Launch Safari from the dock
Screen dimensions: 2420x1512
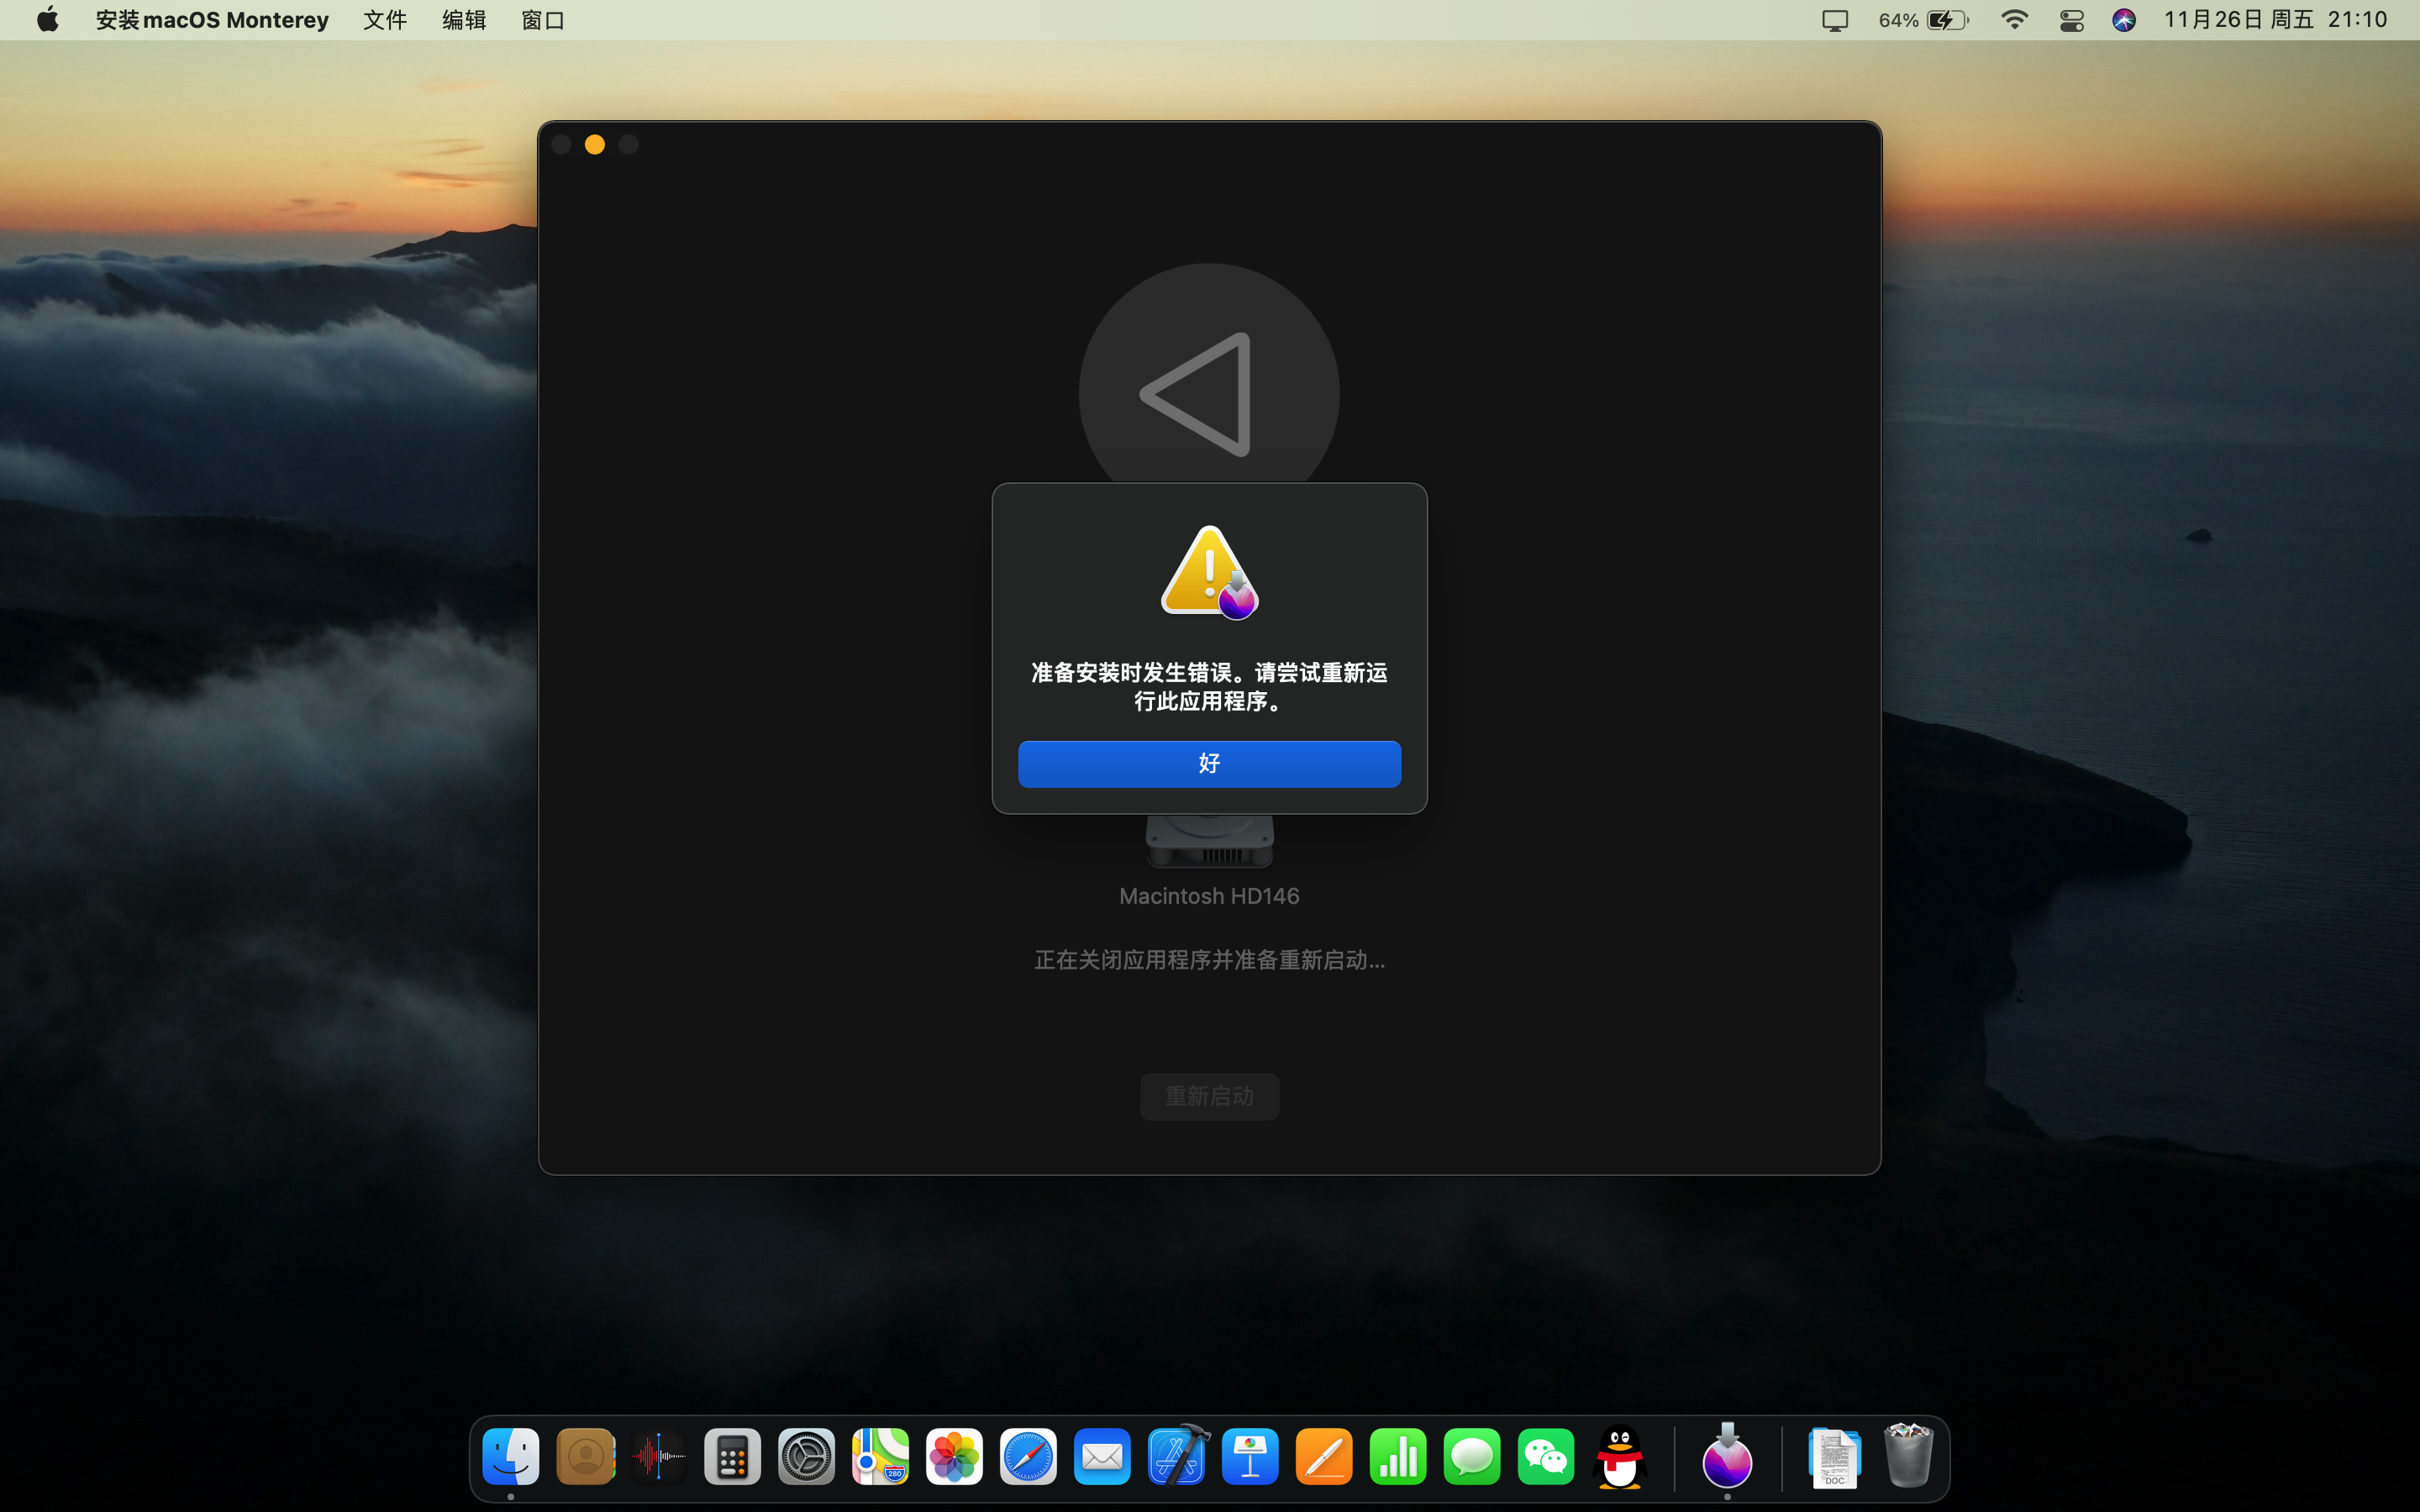pos(1028,1457)
